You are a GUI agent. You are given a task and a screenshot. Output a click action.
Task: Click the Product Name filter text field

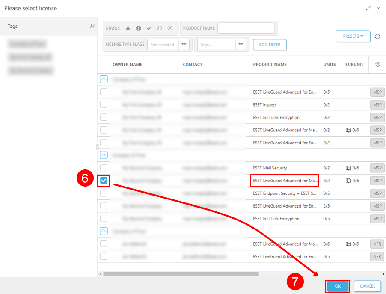point(246,28)
